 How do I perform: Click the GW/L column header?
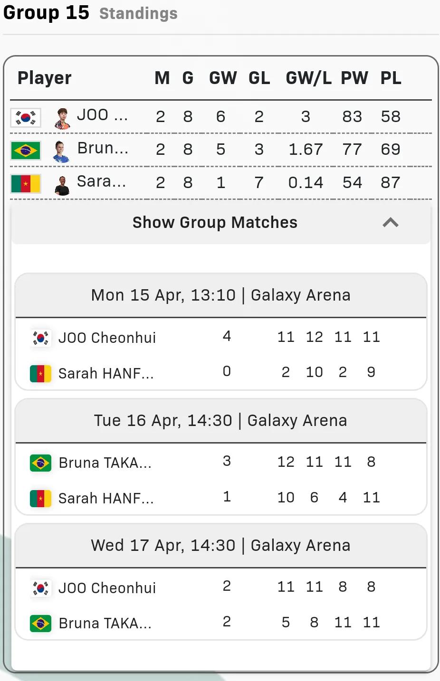pos(308,78)
